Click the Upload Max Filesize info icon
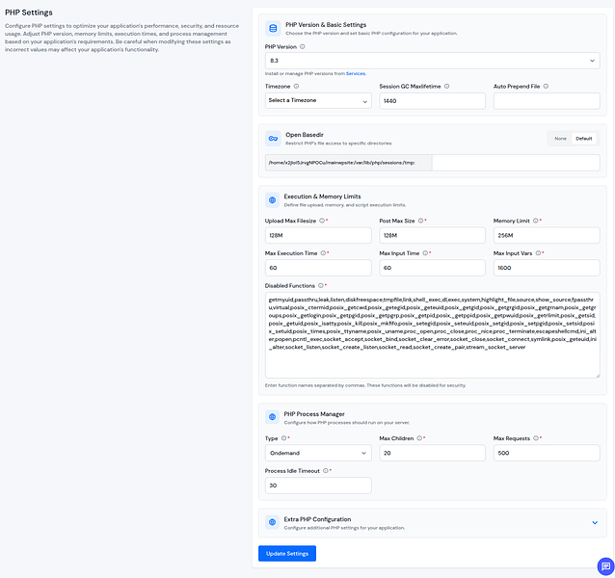 pyautogui.click(x=322, y=221)
